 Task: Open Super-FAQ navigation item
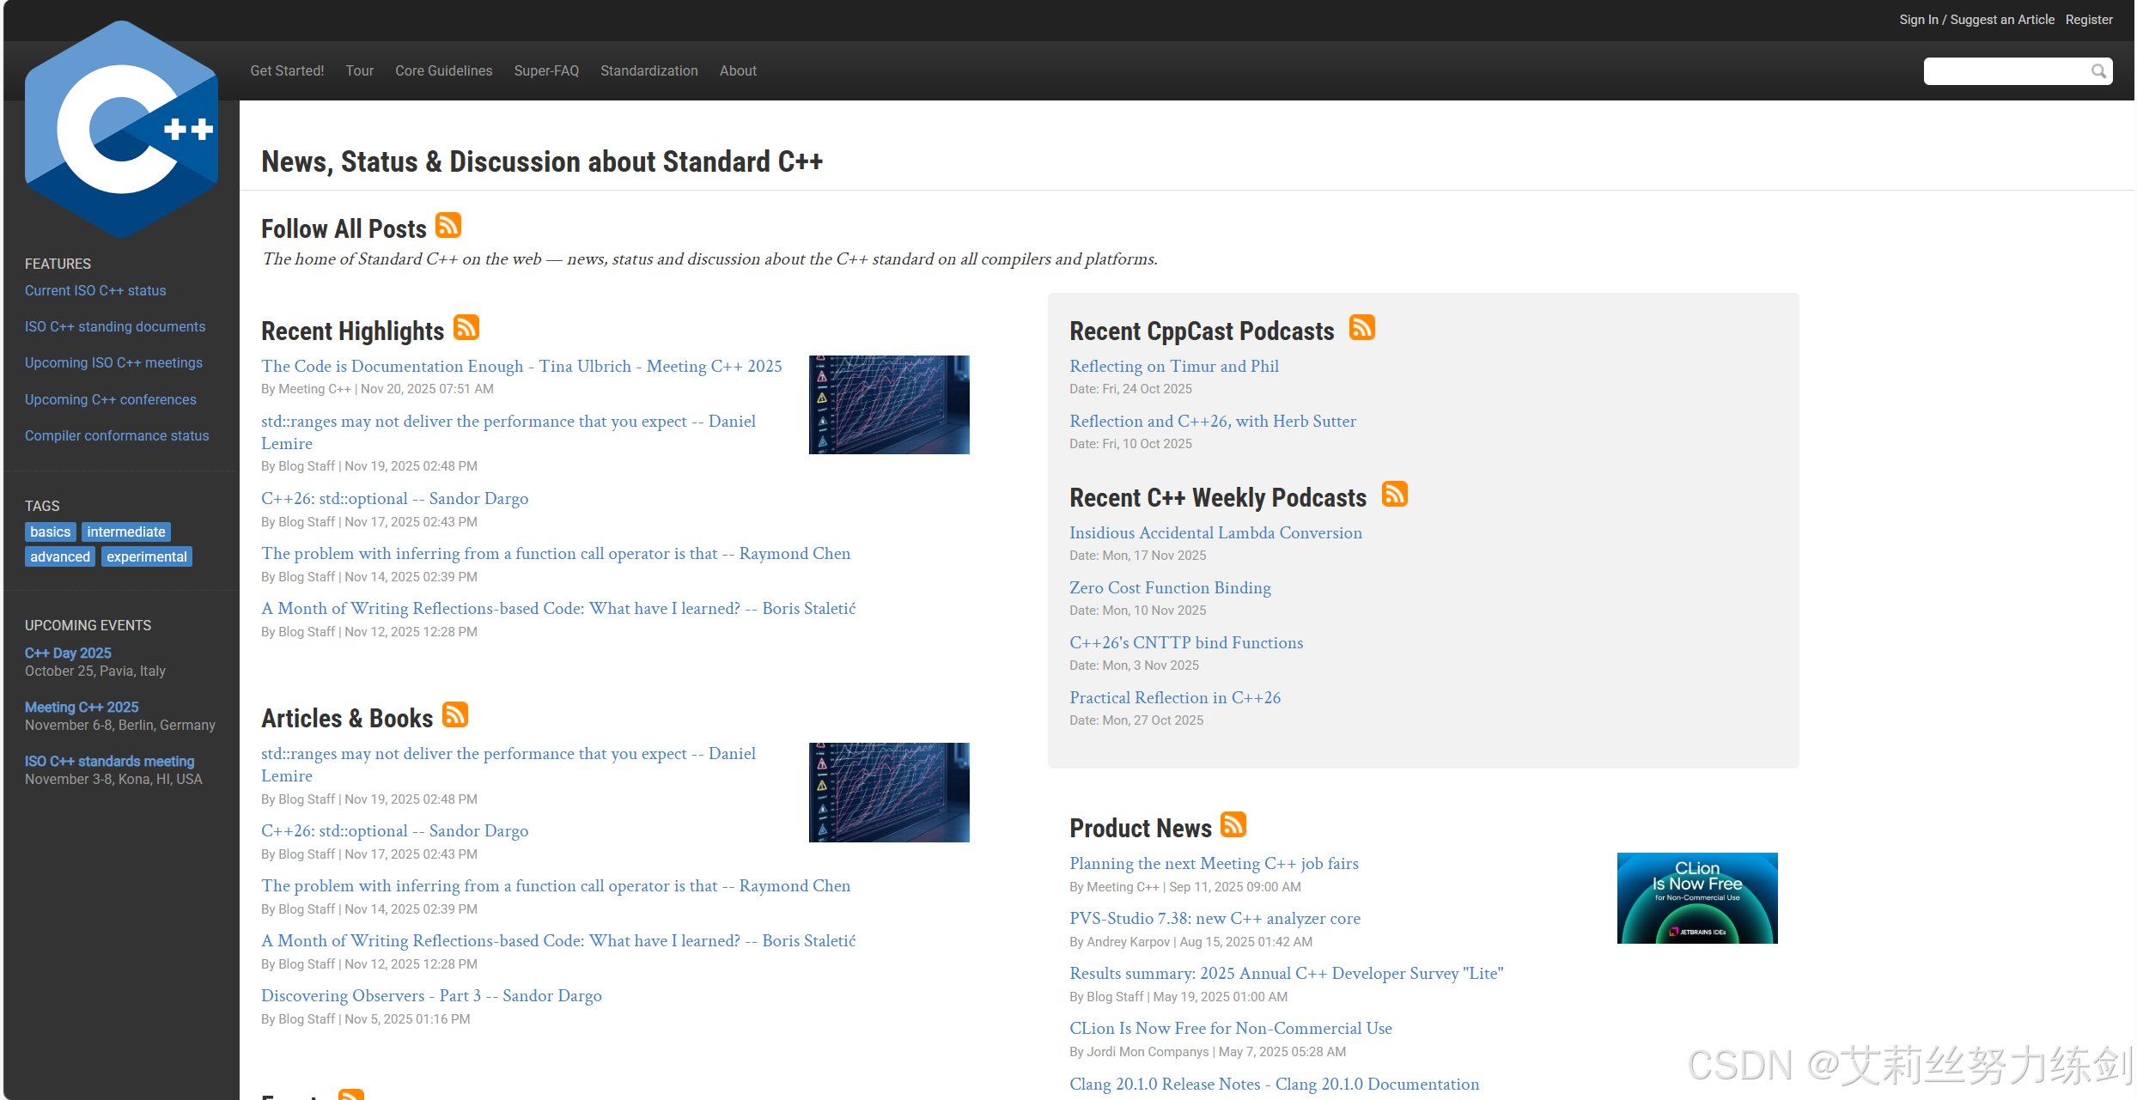(546, 70)
